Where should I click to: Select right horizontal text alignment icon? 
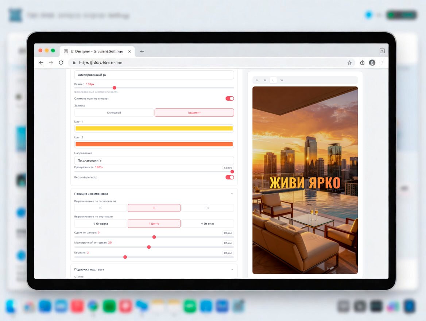pyautogui.click(x=208, y=208)
